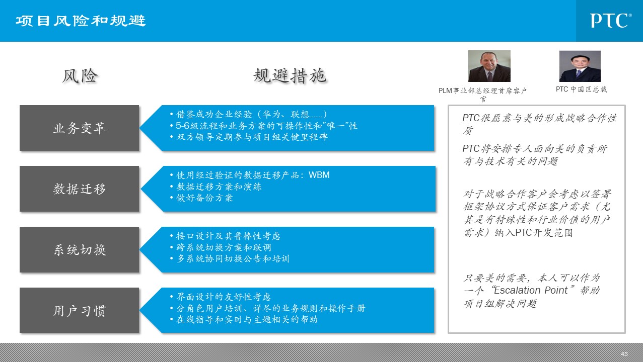Click bullet 5-6级流程和业务方案的可操作性

264,125
